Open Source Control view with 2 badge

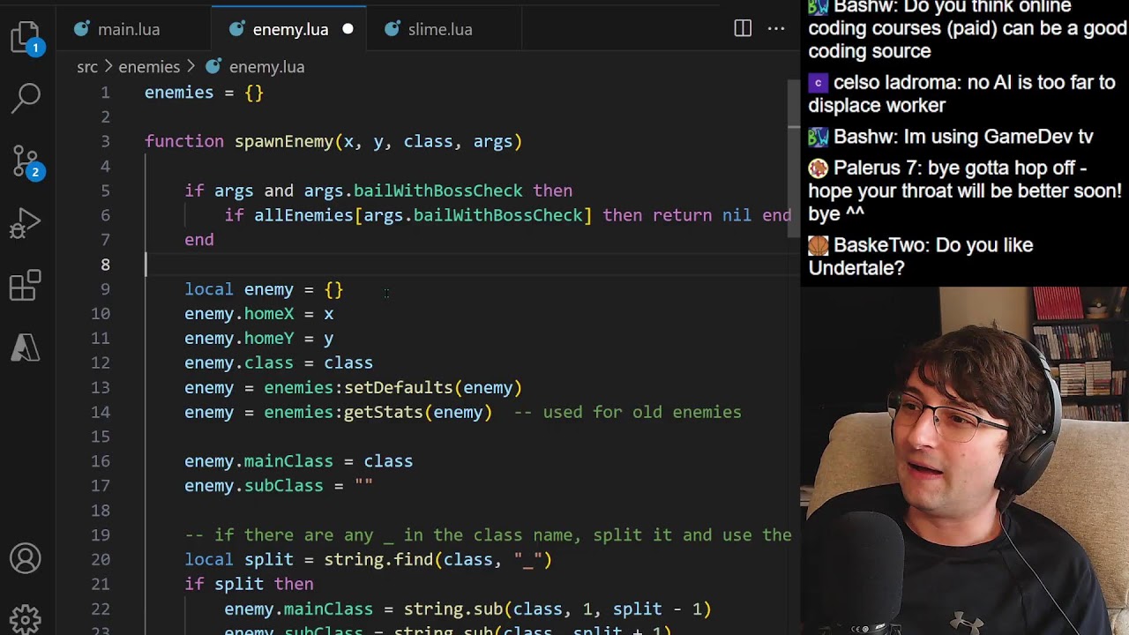coord(26,161)
